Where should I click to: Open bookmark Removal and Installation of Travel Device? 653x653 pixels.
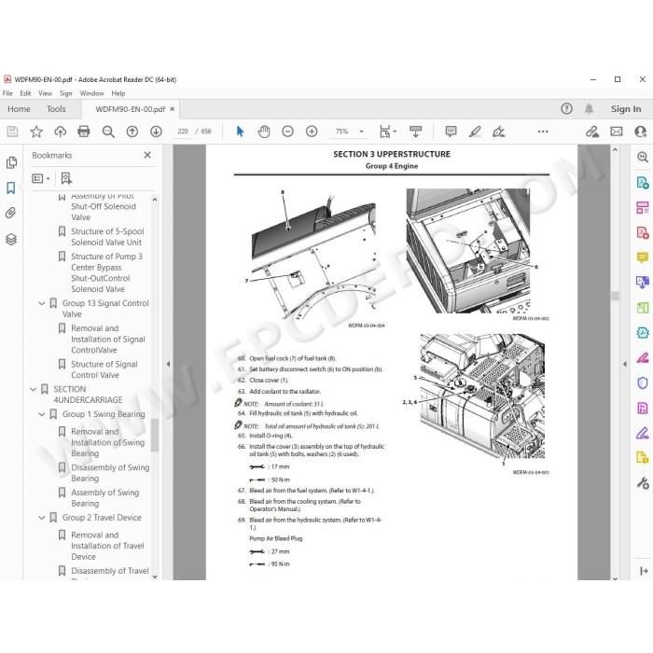point(107,546)
